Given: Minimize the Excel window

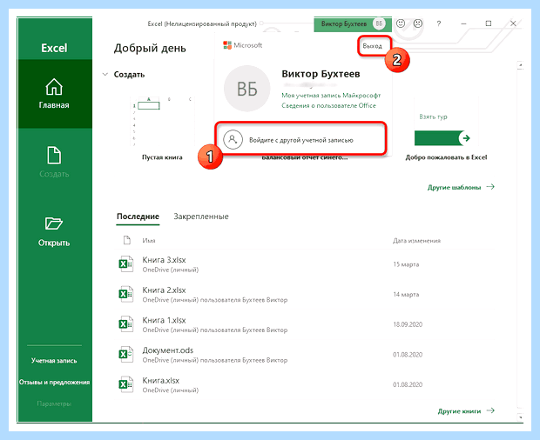Looking at the screenshot, I should [x=463, y=23].
